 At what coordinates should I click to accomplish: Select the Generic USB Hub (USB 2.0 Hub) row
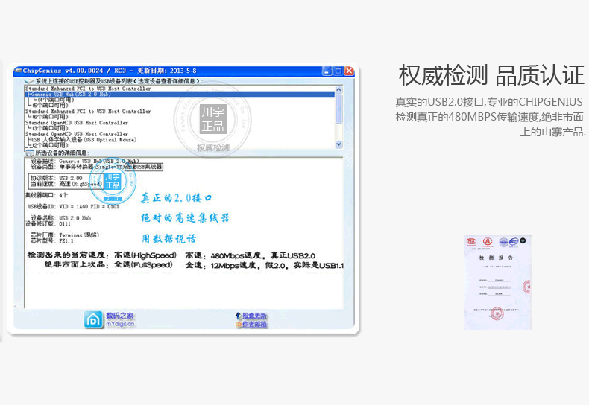coord(180,95)
